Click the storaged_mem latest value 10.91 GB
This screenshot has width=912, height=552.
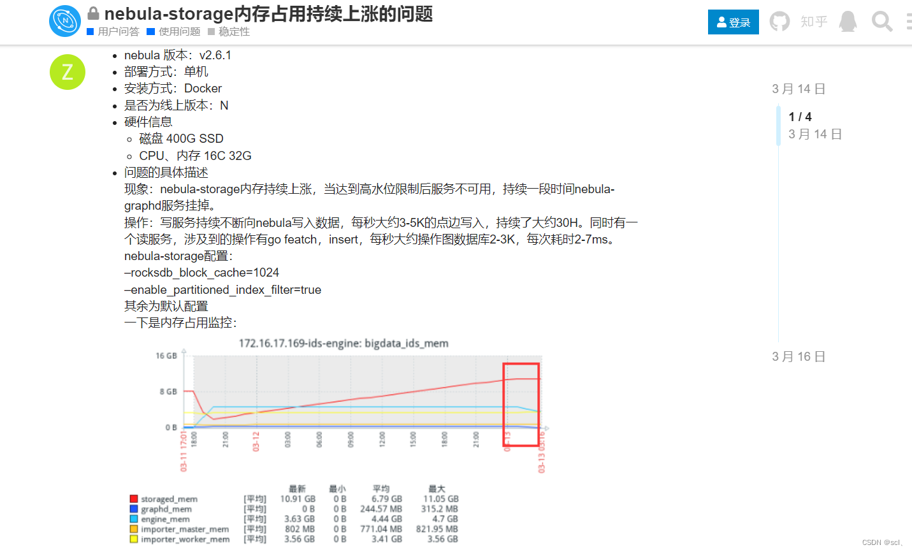point(298,499)
